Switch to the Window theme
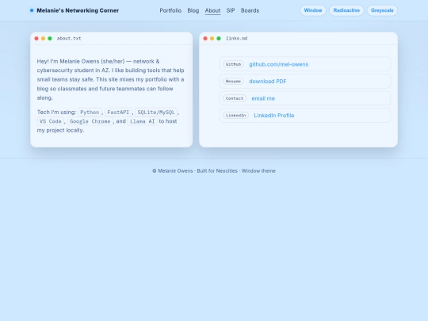 (x=313, y=10)
